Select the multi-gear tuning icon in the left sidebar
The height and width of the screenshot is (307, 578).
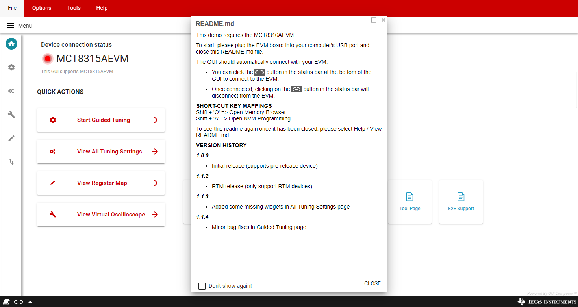click(x=11, y=91)
